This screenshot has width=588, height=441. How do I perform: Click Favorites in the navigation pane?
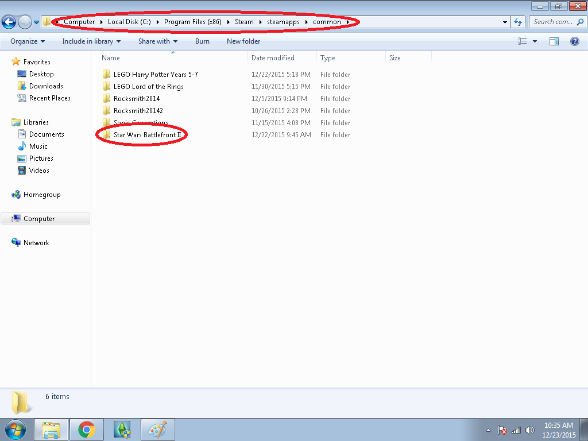pos(37,62)
